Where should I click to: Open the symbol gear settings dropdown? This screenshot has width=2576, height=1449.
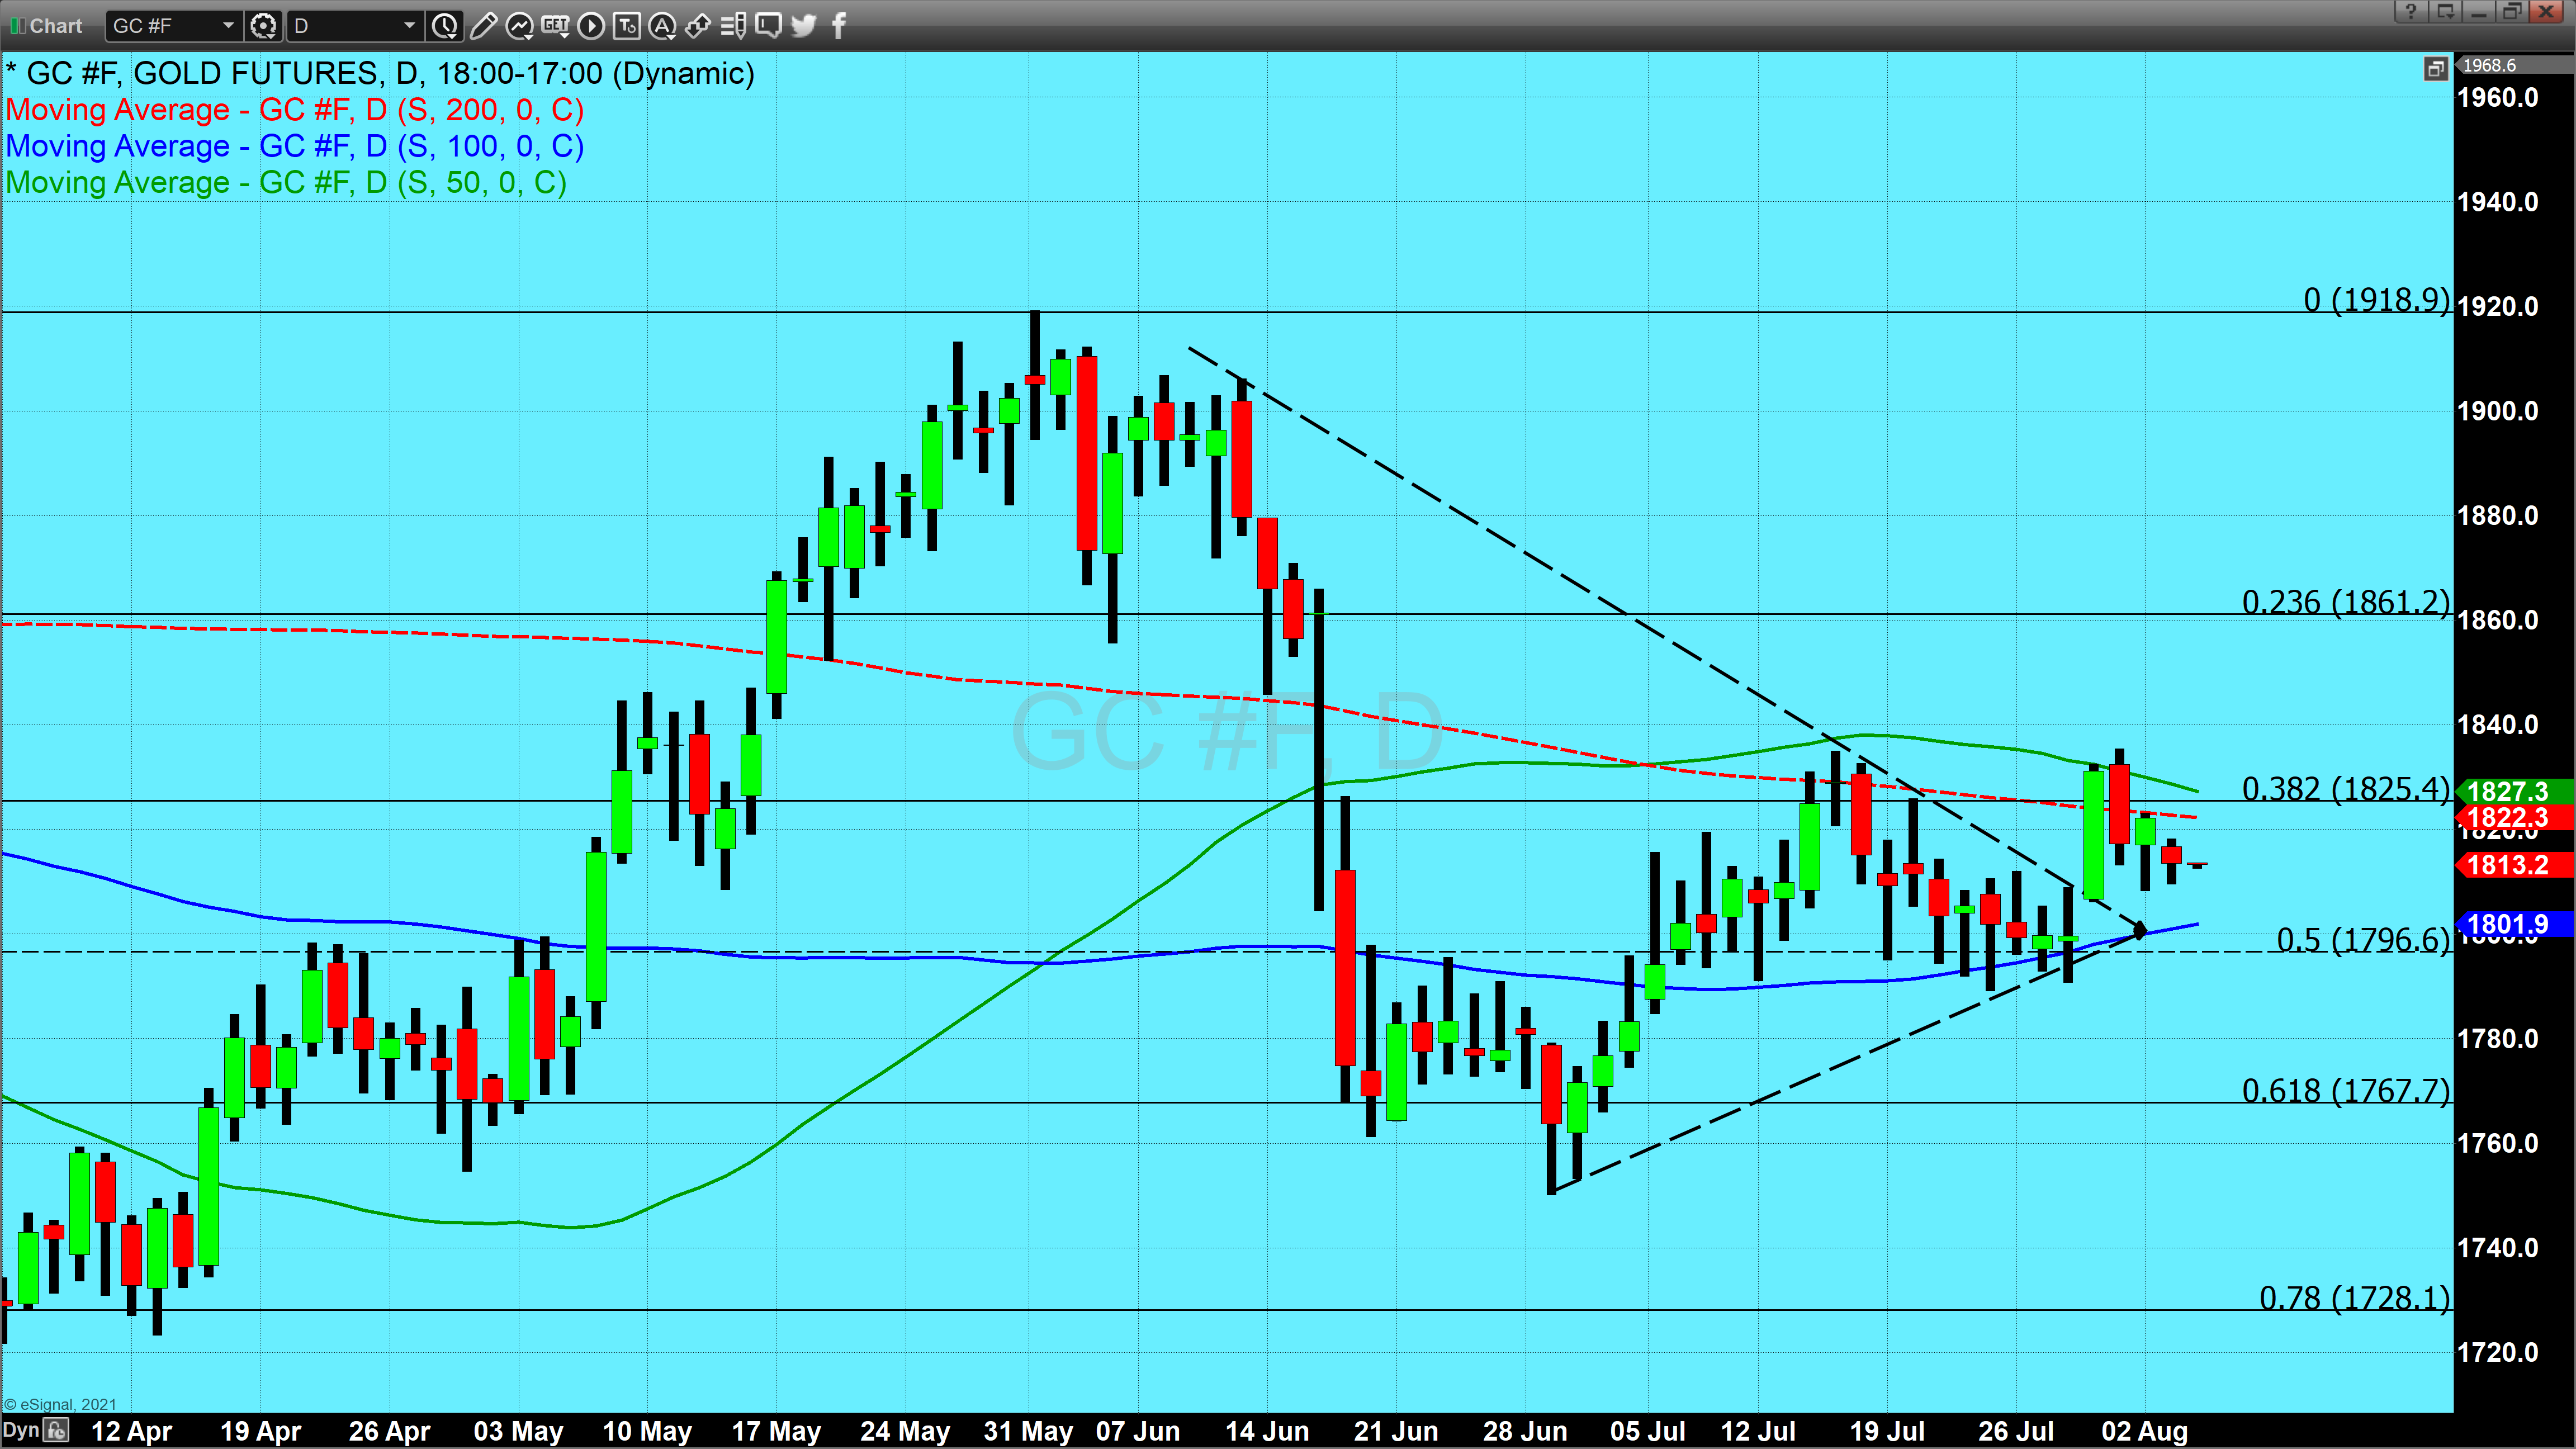coord(264,26)
